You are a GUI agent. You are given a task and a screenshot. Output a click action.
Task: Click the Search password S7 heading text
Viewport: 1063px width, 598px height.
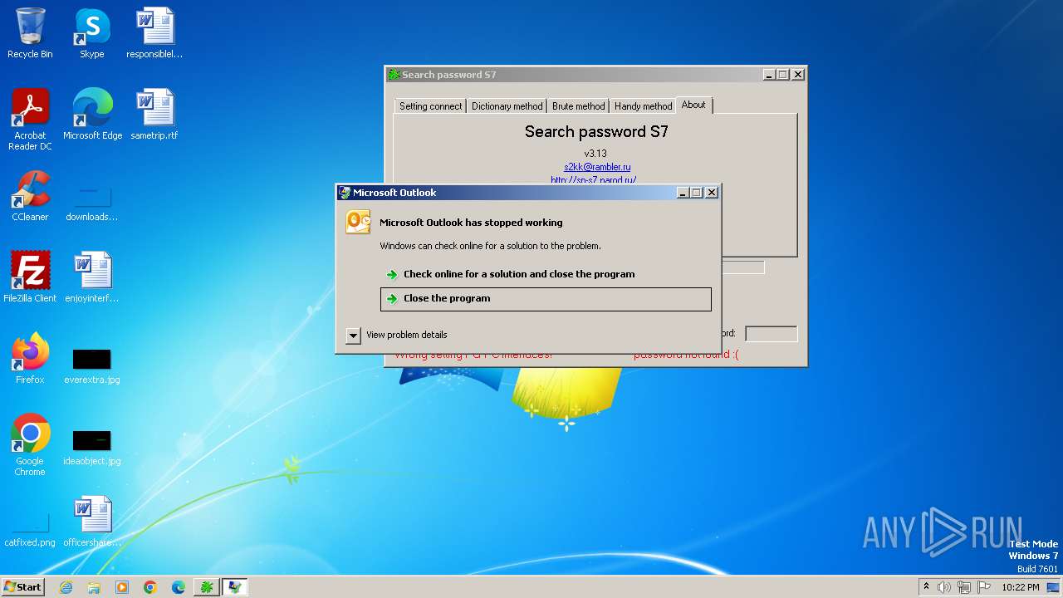tap(596, 131)
